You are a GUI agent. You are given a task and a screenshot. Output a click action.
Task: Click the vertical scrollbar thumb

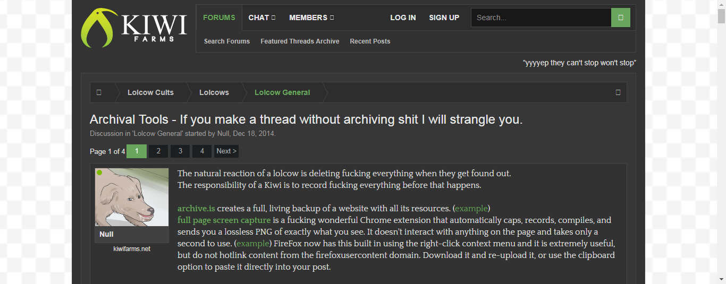[x=721, y=16]
